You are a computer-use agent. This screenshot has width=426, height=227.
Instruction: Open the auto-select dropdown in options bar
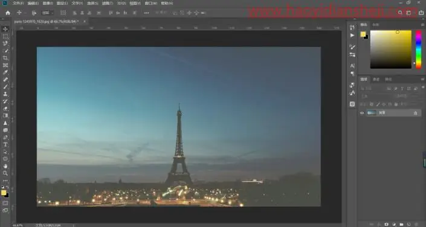point(48,13)
